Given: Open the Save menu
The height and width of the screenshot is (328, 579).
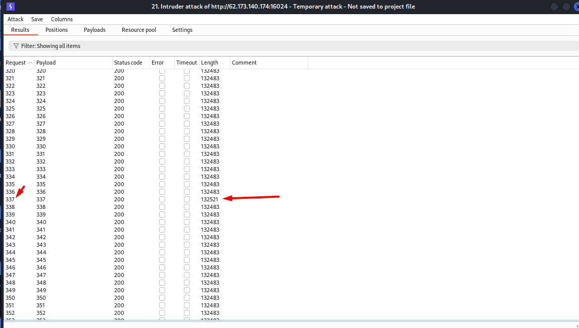Looking at the screenshot, I should pos(37,19).
